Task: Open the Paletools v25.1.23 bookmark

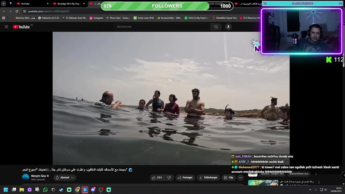Action: [49, 18]
